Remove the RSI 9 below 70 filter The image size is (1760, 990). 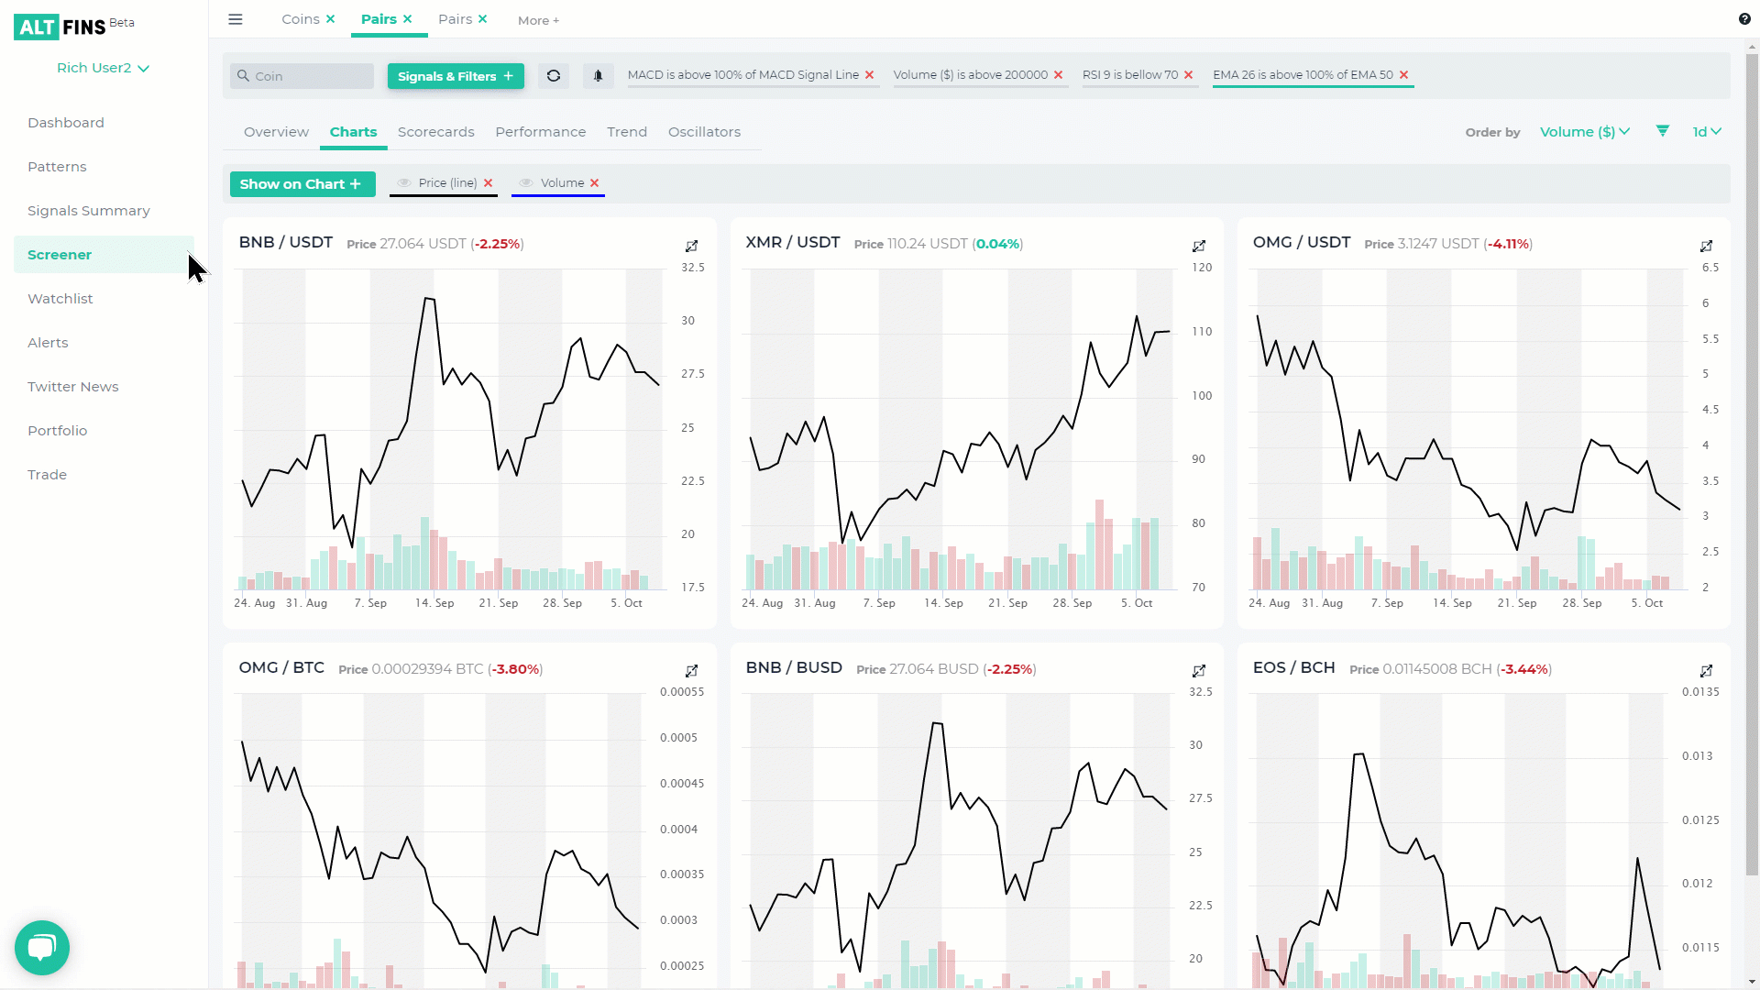[x=1189, y=75]
